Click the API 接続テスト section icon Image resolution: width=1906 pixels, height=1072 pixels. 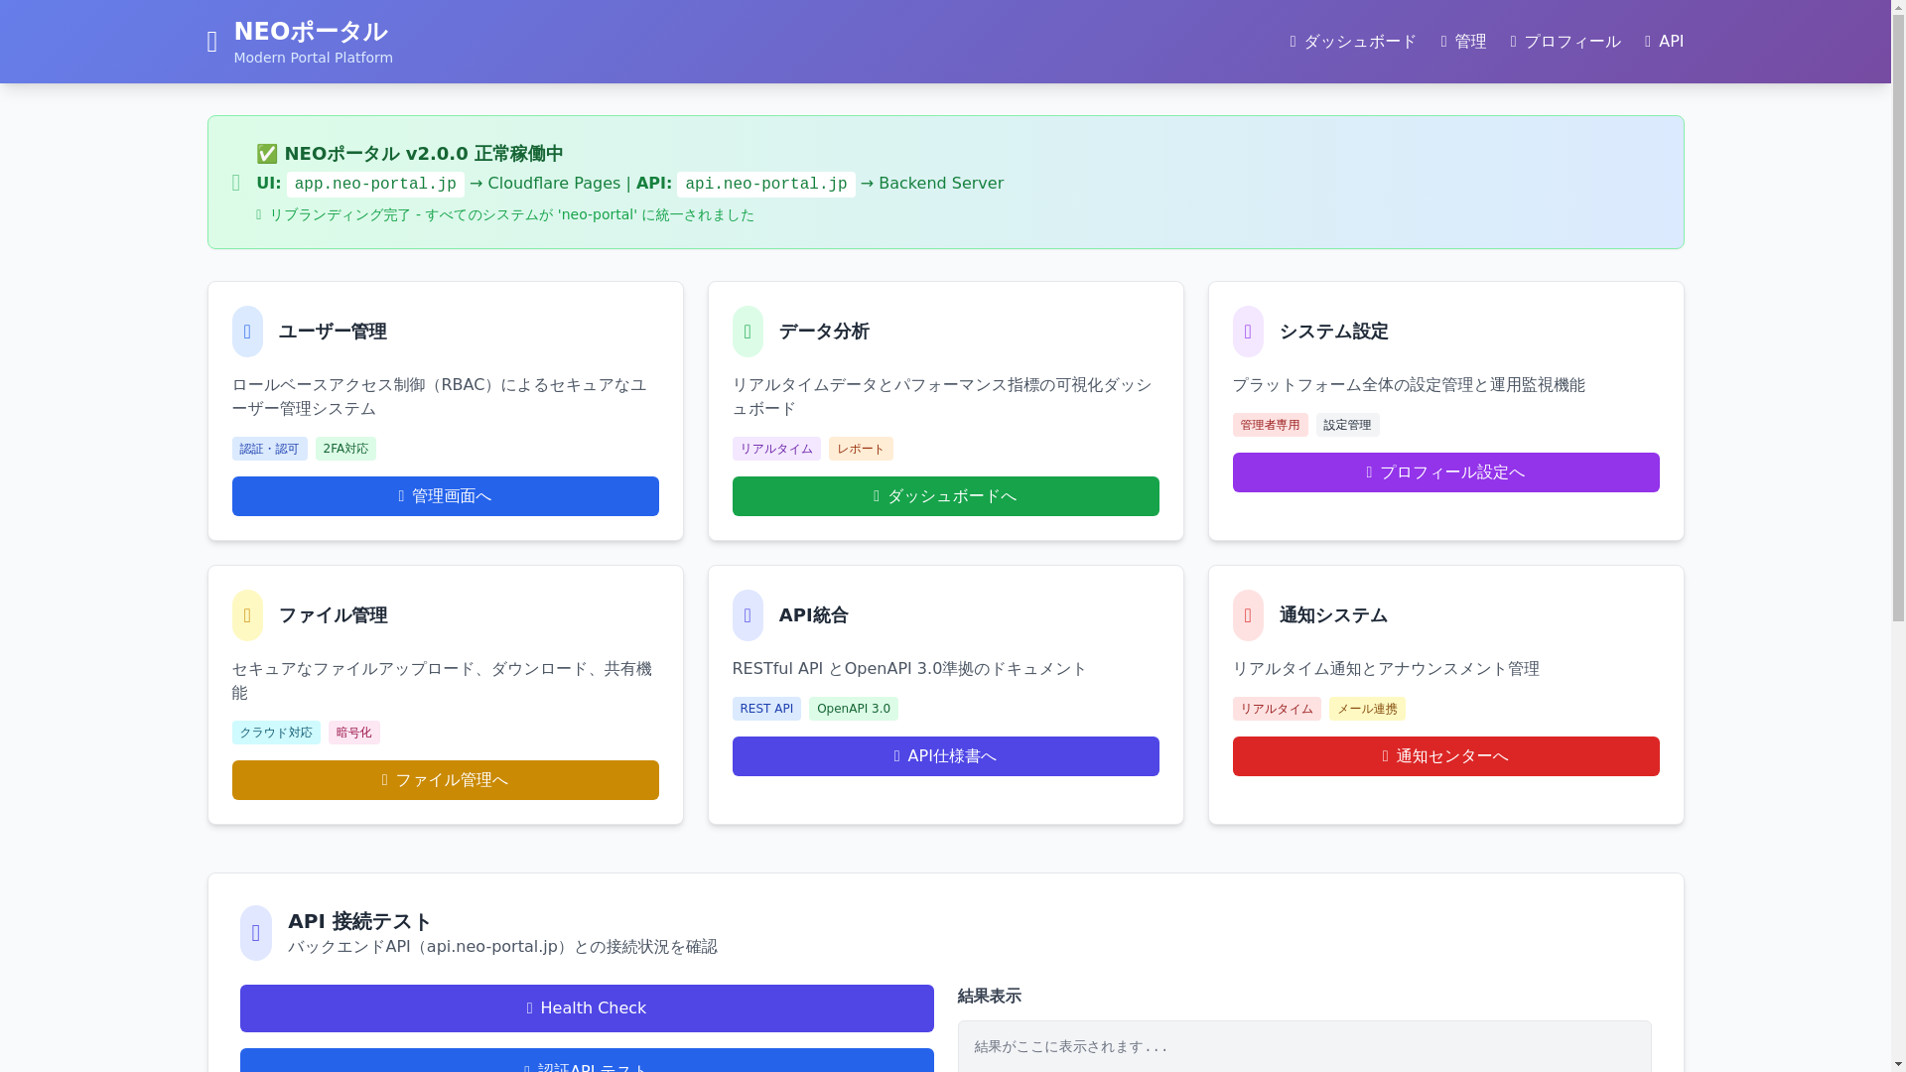point(256,933)
